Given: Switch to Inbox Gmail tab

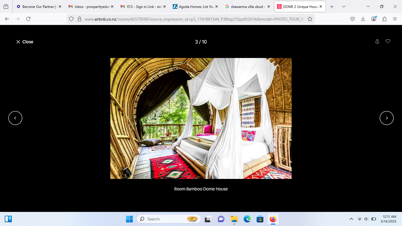Looking at the screenshot, I should [x=91, y=6].
